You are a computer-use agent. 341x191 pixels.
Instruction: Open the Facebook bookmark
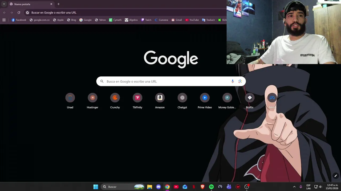tap(19, 20)
